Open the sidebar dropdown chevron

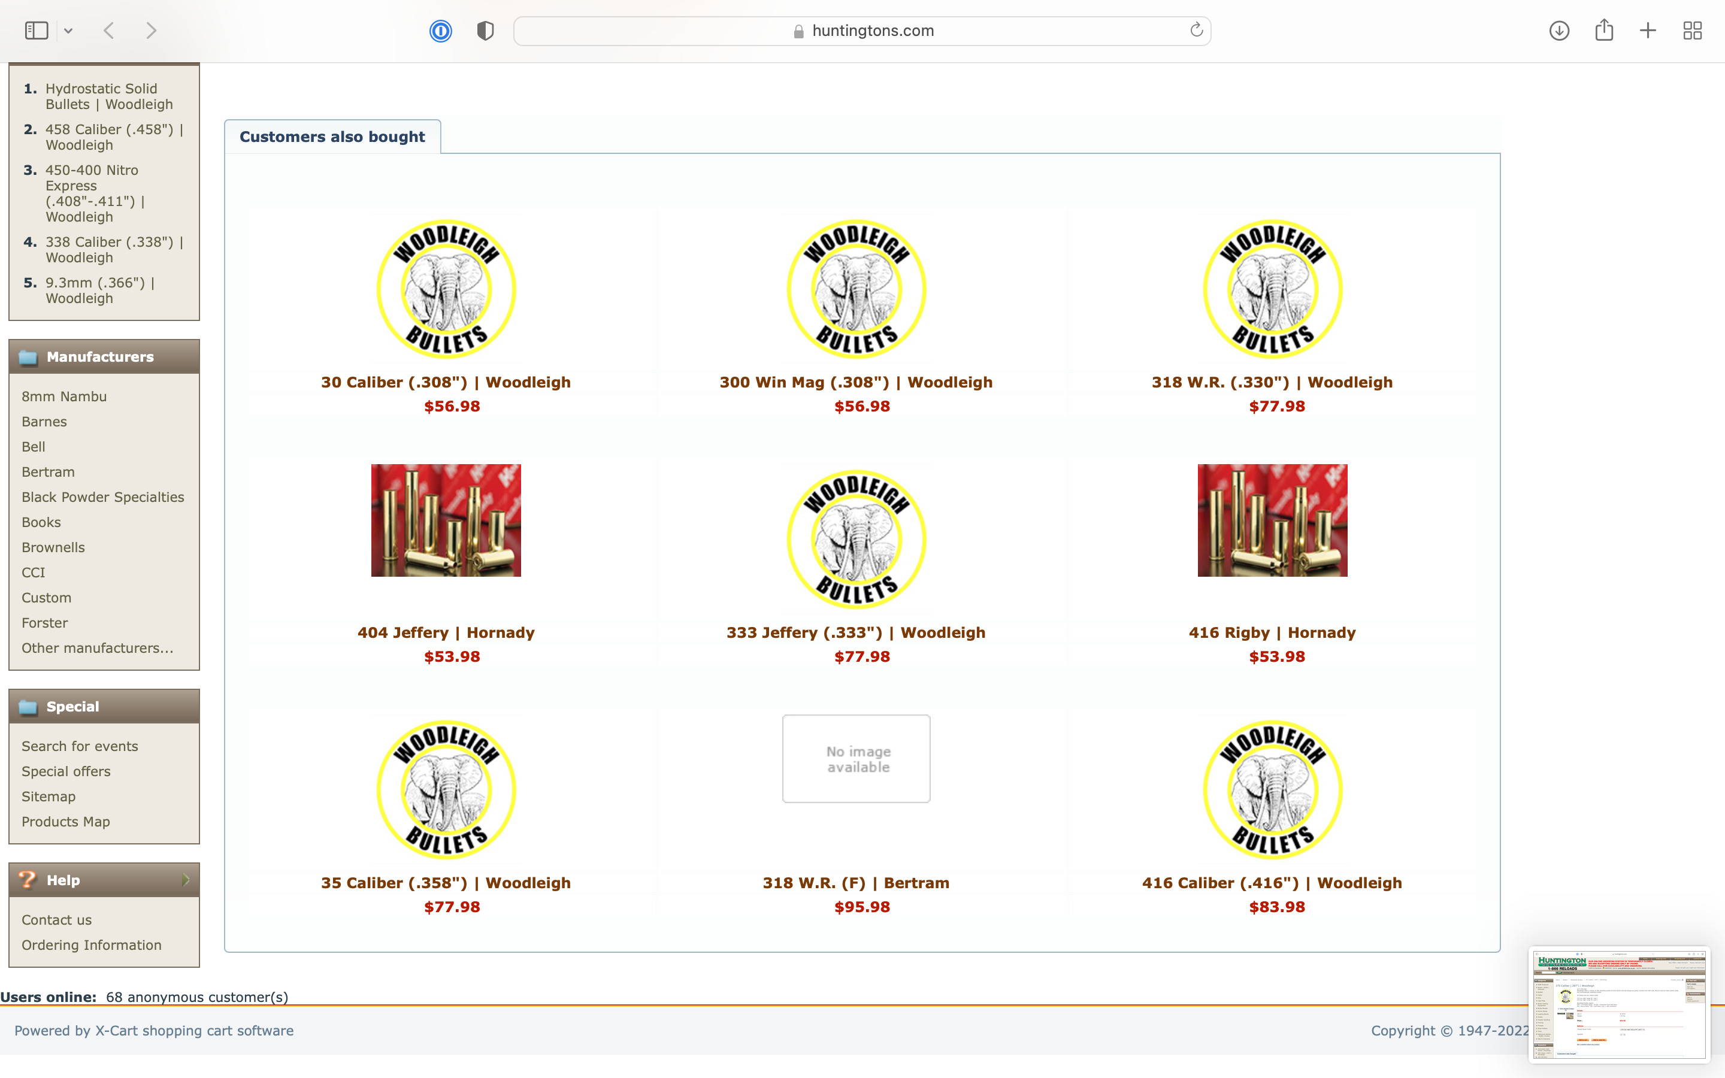click(x=68, y=31)
